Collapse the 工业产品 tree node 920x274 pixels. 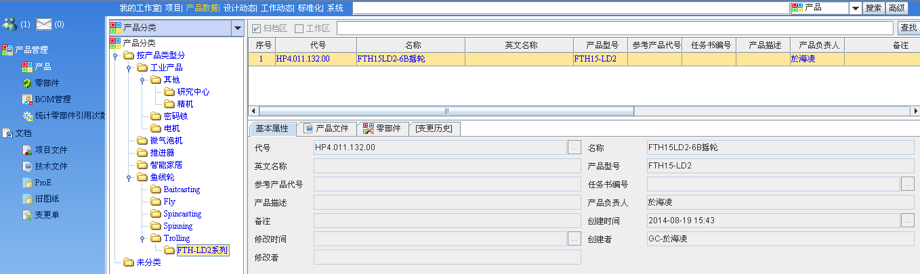pyautogui.click(x=129, y=68)
